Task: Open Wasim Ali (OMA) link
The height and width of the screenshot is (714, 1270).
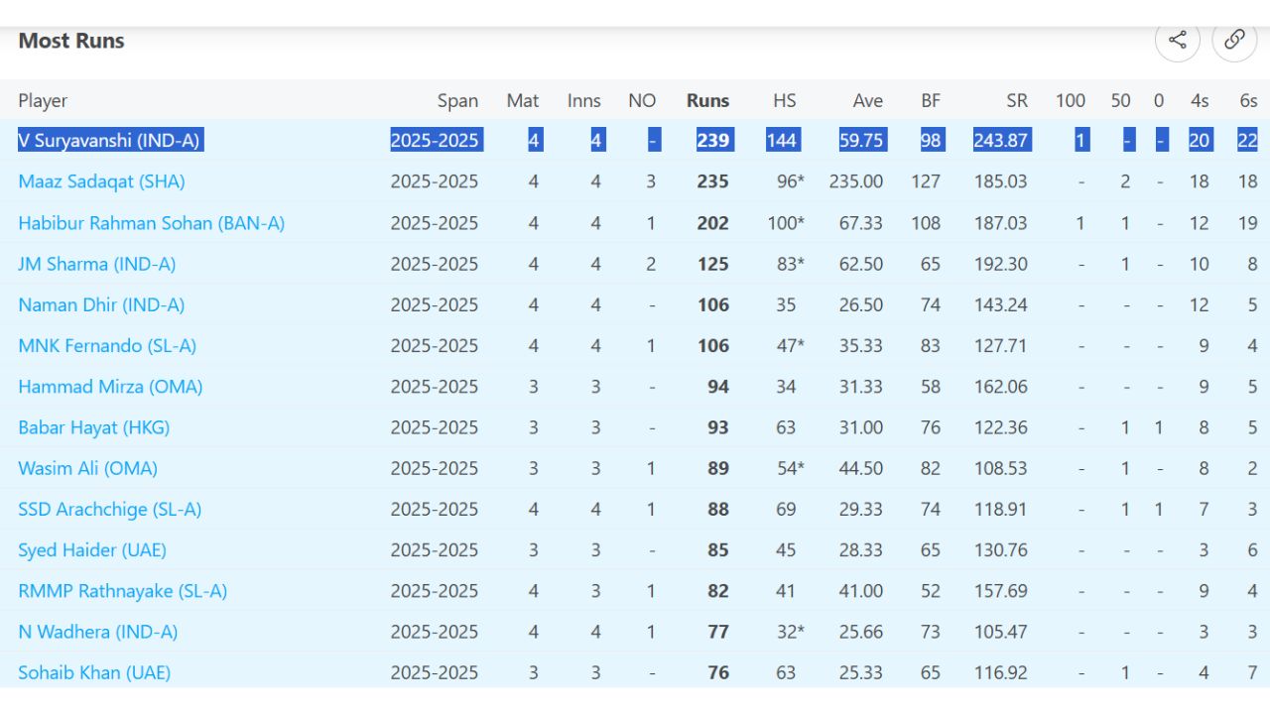Action: pos(87,468)
